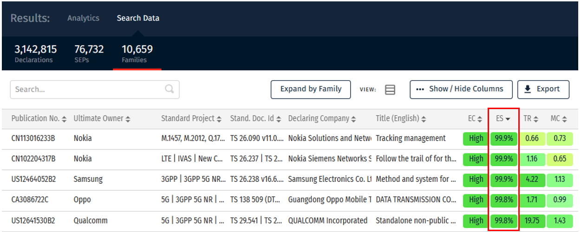This screenshot has height=232, width=581.
Task: Sort by the MC column arrows
Action: tap(564, 119)
